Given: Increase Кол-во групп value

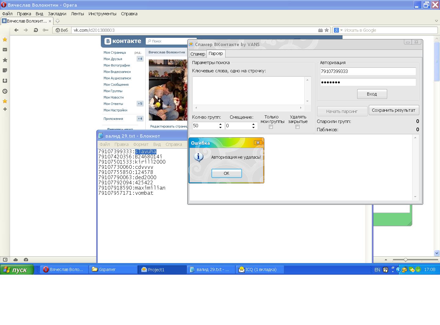Looking at the screenshot, I should [220, 124].
